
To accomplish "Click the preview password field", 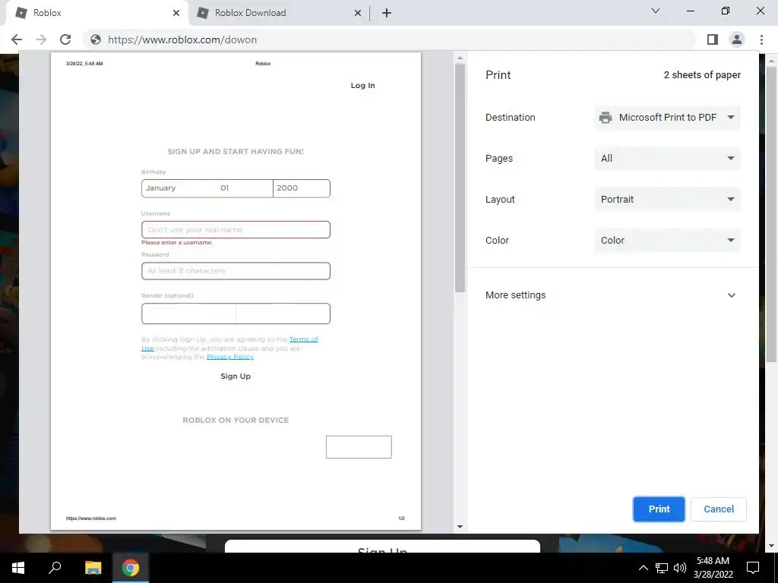I will coord(236,271).
